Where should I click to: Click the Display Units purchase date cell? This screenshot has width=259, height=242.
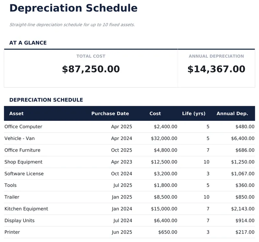[122, 221]
